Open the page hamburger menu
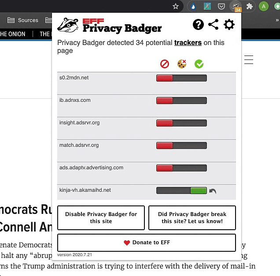The width and height of the screenshot is (280, 276). [249, 60]
